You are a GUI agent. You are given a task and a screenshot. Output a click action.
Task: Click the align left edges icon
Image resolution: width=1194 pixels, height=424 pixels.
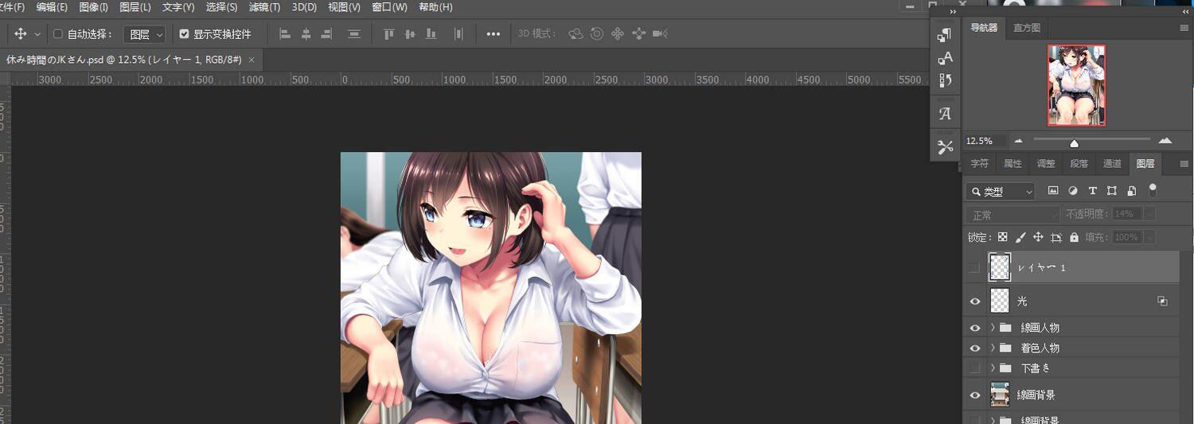pos(286,34)
